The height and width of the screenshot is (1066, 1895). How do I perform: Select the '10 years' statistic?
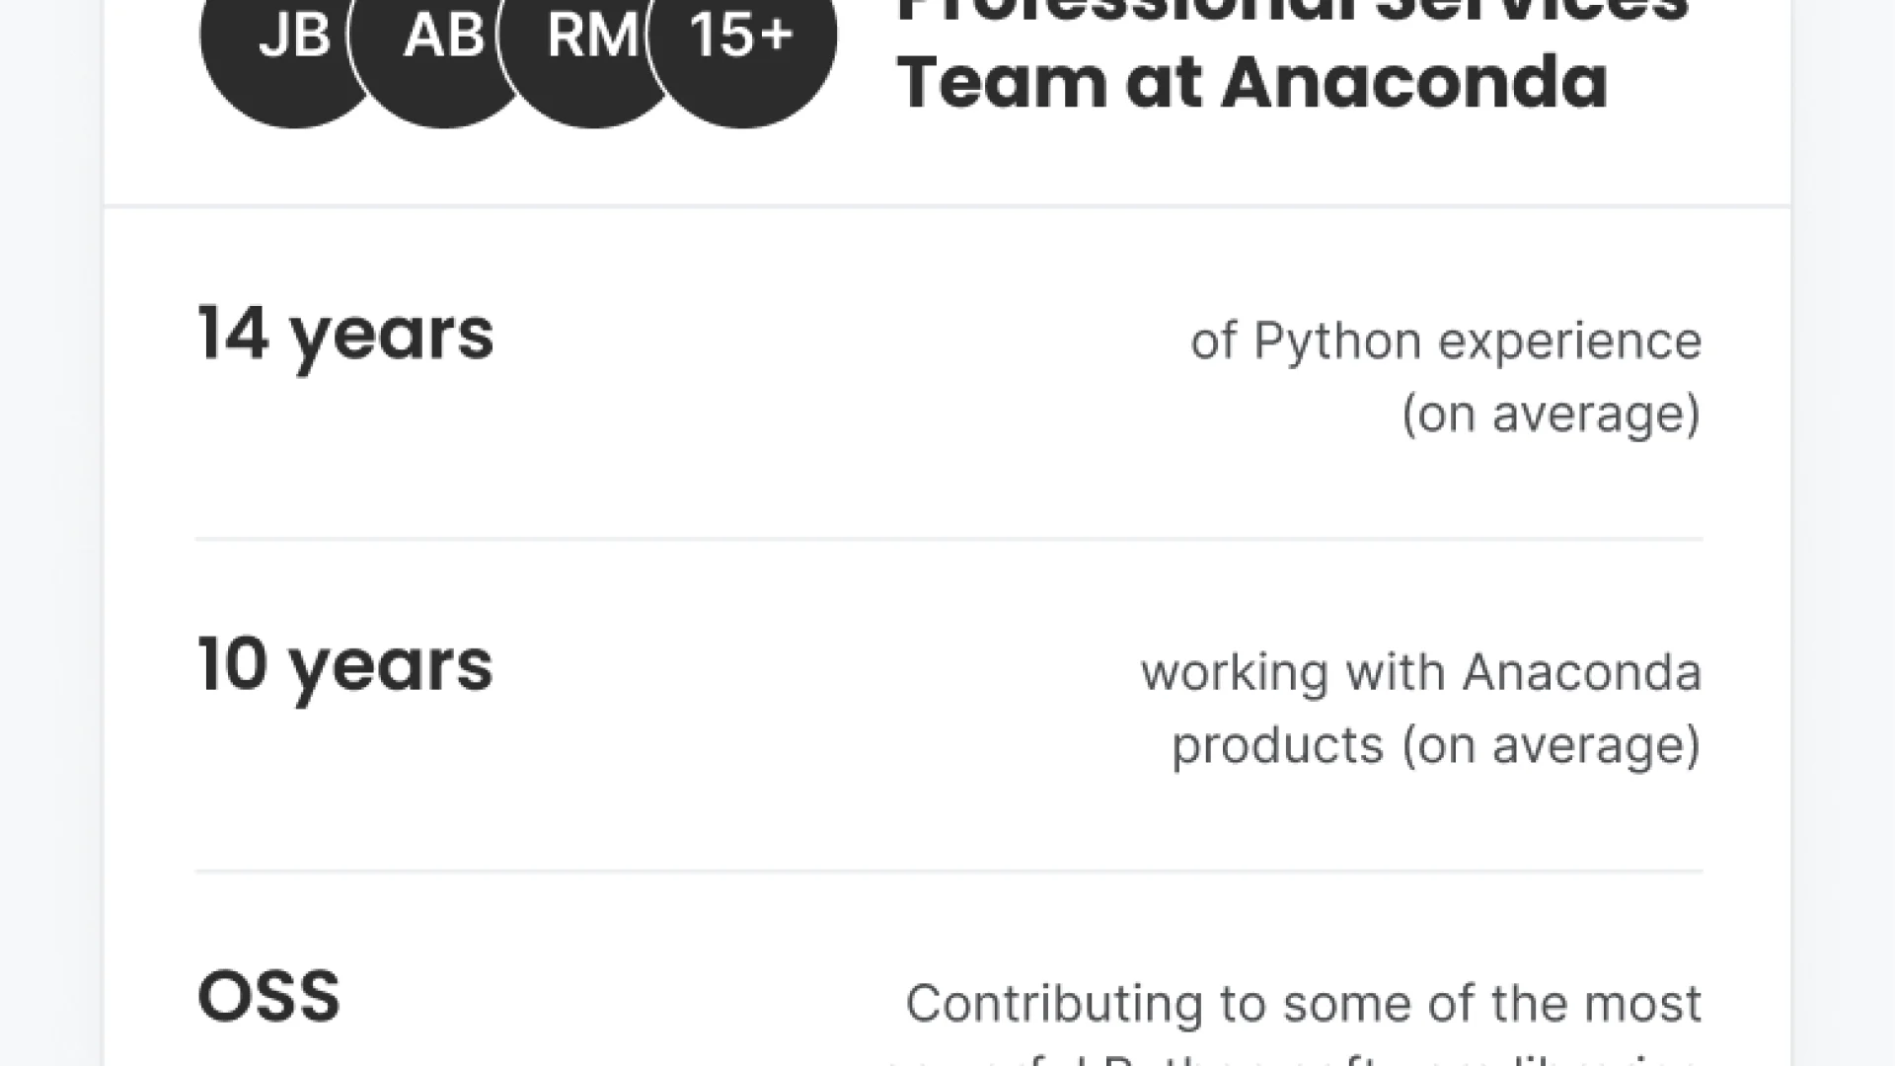(x=344, y=666)
